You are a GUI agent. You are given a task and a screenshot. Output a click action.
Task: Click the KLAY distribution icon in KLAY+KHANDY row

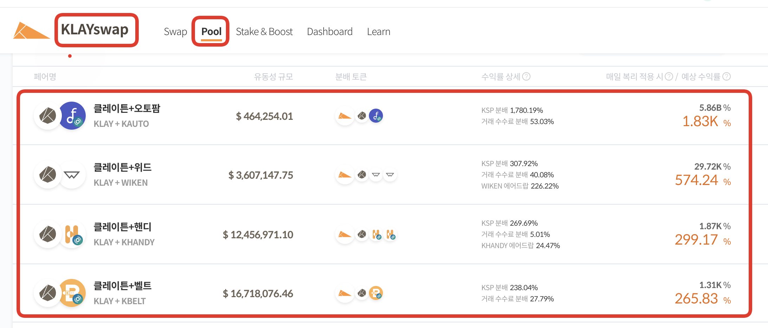click(362, 234)
